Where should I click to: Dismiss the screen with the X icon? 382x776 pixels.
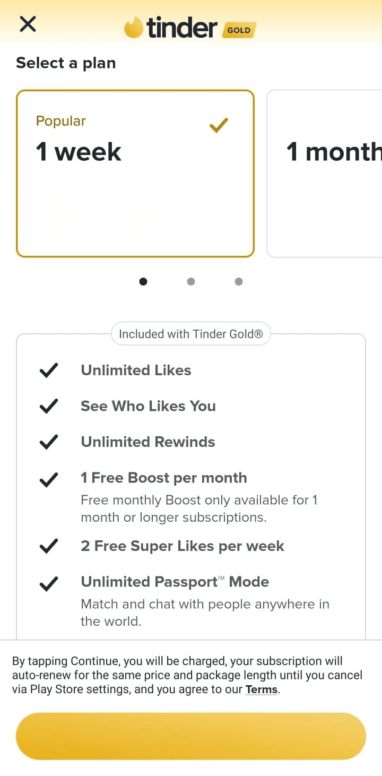pos(27,24)
